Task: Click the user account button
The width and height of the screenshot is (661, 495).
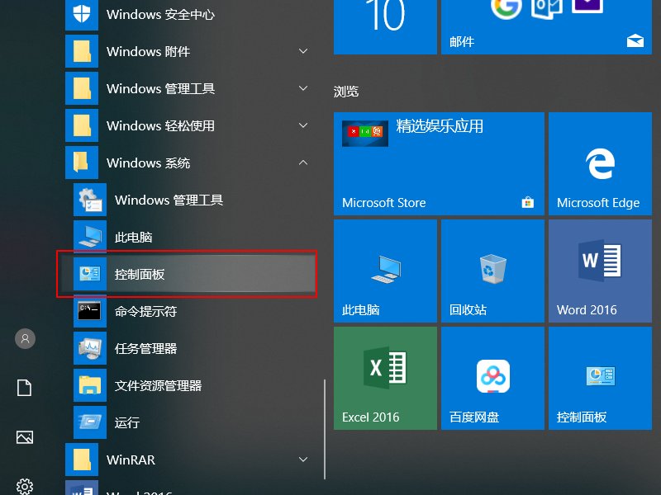Action: pos(25,338)
